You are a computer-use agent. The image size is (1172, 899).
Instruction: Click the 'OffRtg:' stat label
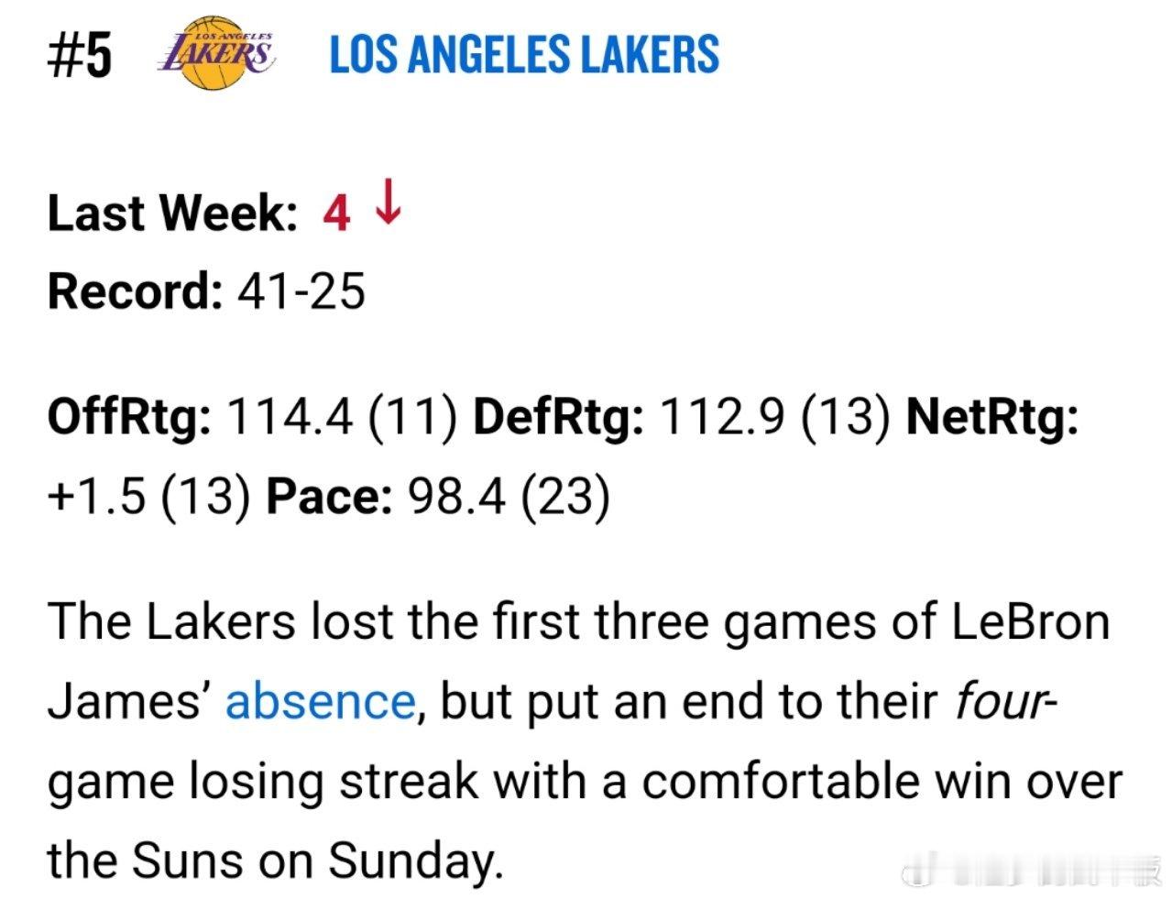click(x=129, y=418)
